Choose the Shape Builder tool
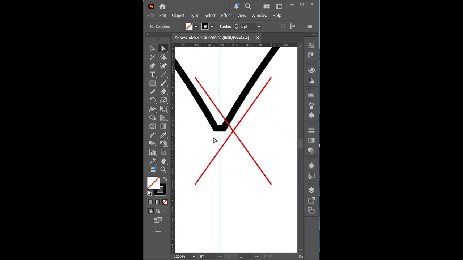 (153, 118)
